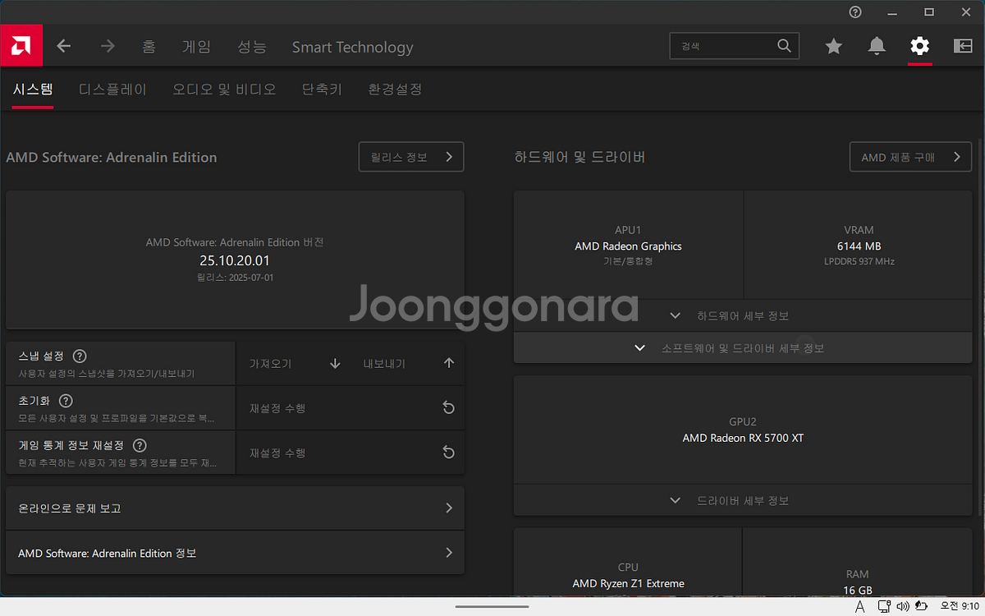Click the reset icon for 초기화 row
Screen dimensions: 985x616
click(448, 408)
